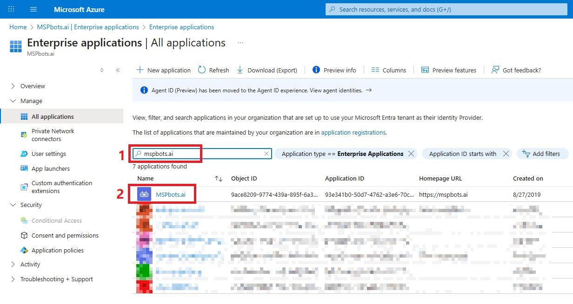The width and height of the screenshot is (573, 304).
Task: Select User settings in sidebar
Action: (x=49, y=154)
